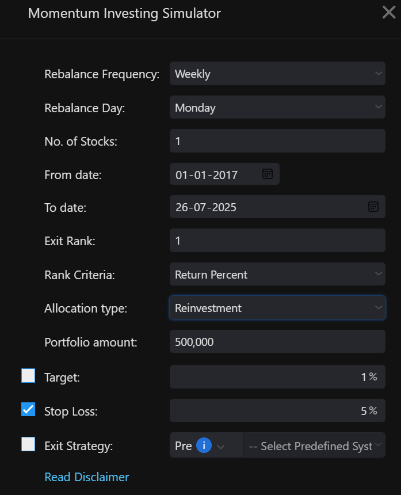
Task: Open the Rebalance Day dropdown showing Monday
Action: pos(277,107)
